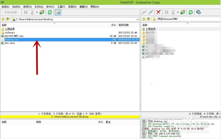Viewport: 221px width, 139px height.
Task: Sort local list by 修改日期 column
Action: pos(128,25)
